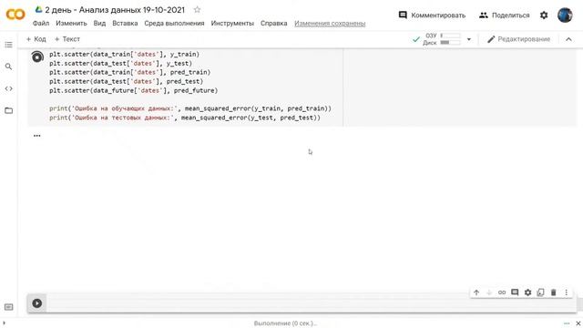Open the code snippets sidebar panel

pyautogui.click(x=8, y=88)
